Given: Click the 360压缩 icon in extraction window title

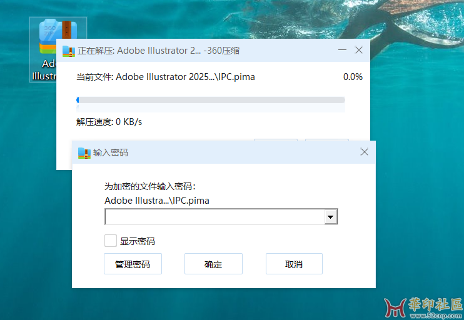Looking at the screenshot, I should [x=69, y=51].
